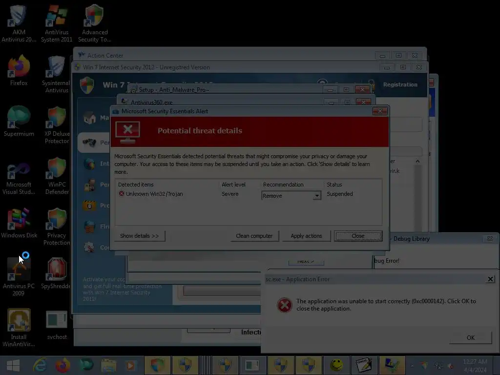Open the Sysinternal Antivirus desktop icon

click(57, 74)
